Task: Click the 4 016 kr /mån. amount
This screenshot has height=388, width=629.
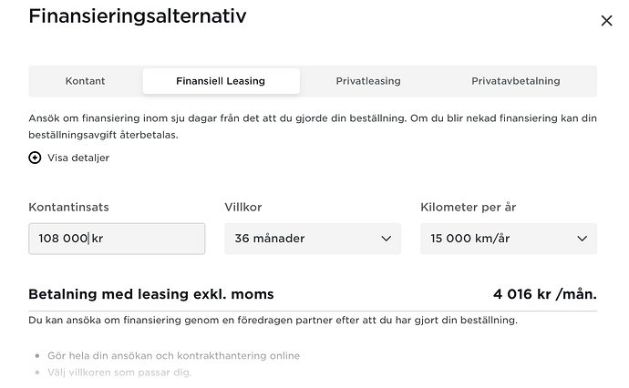Action: coord(545,294)
